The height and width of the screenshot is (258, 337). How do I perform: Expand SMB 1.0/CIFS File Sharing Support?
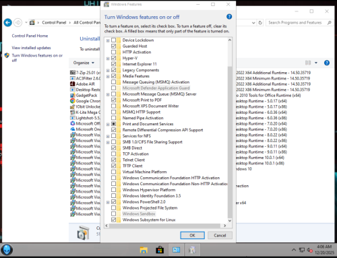tap(108, 142)
